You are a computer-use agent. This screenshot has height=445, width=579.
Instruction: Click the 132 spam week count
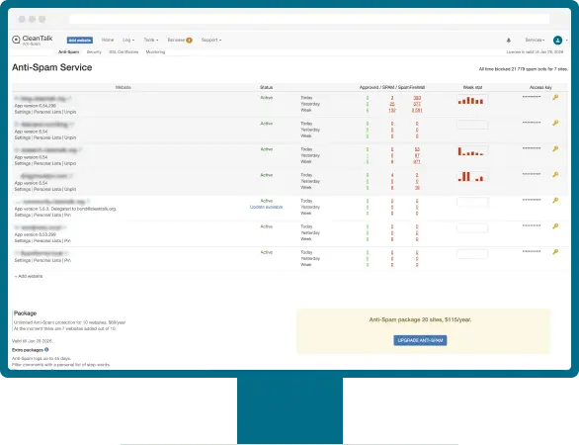pyautogui.click(x=392, y=110)
